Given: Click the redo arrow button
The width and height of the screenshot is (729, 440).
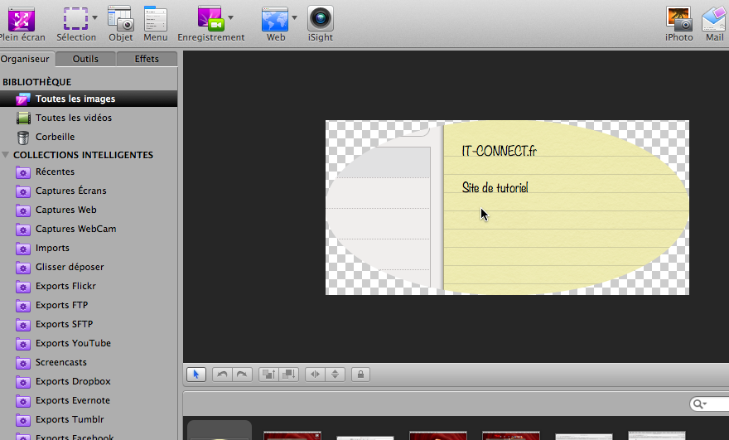Looking at the screenshot, I should tap(242, 375).
